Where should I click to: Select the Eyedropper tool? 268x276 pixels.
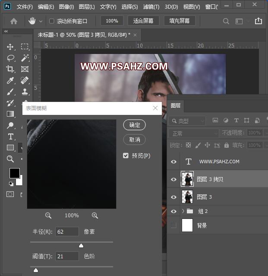pyautogui.click(x=10, y=80)
